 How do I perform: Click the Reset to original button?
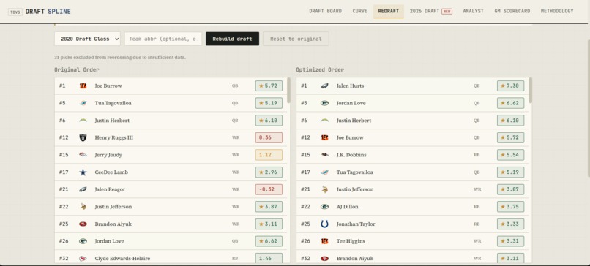click(x=296, y=39)
